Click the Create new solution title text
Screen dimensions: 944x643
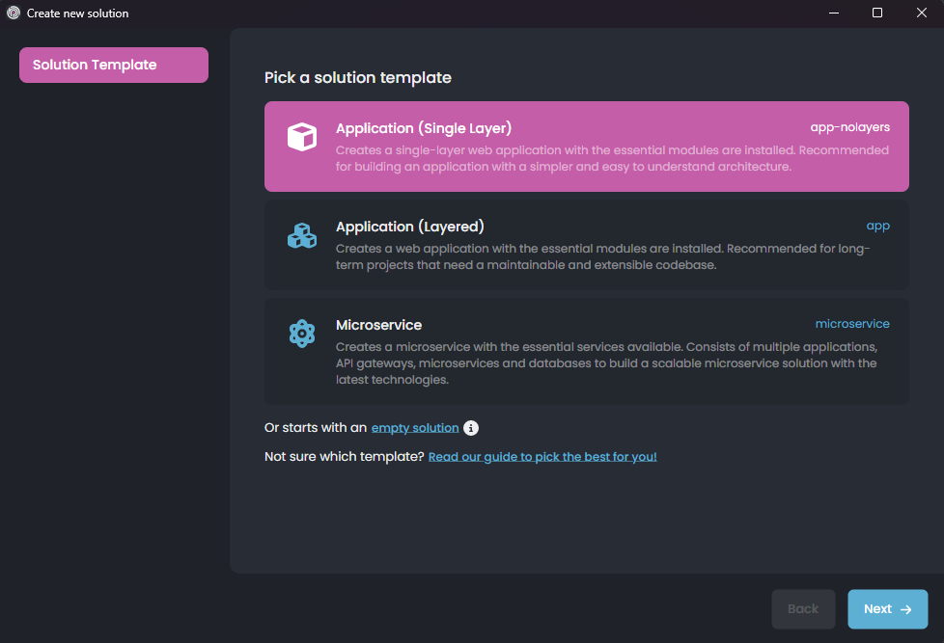click(76, 13)
